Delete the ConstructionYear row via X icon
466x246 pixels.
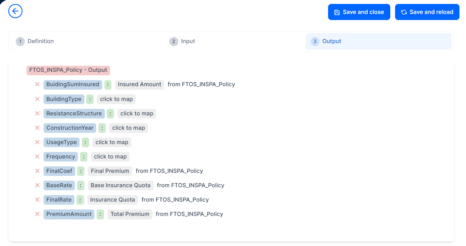(37, 128)
